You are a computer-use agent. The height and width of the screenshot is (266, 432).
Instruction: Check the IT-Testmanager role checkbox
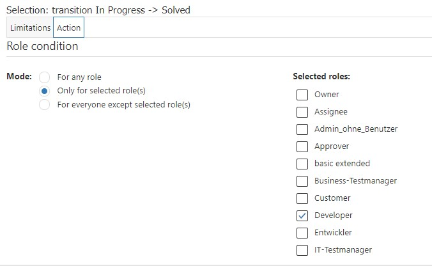point(302,250)
